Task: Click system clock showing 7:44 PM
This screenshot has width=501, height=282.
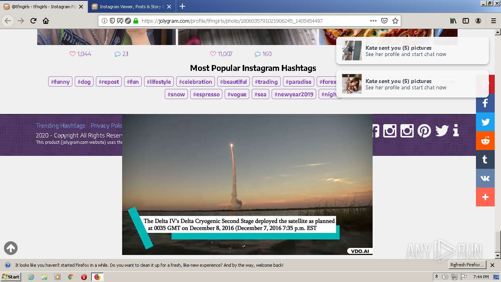Action: pyautogui.click(x=481, y=277)
